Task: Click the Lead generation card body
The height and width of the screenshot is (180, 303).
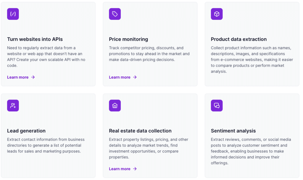Action: [x=46, y=145]
